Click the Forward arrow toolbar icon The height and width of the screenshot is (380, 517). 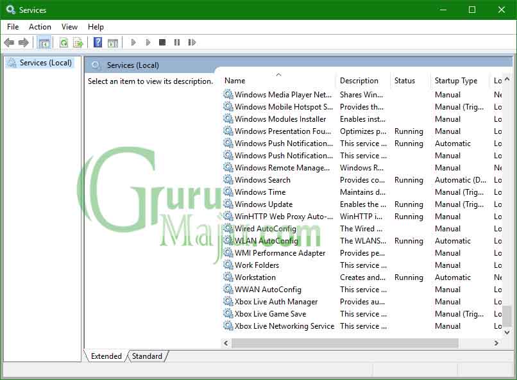coord(24,42)
